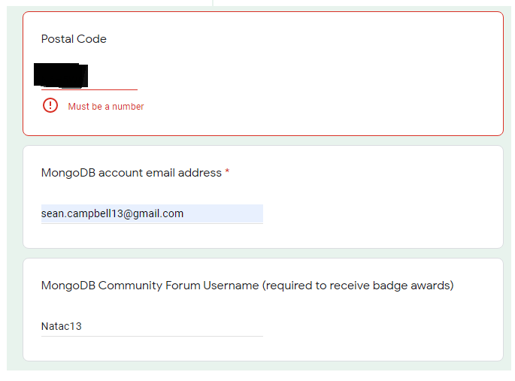Click the red underline beneath postal code
Image resolution: width=515 pixels, height=381 pixels.
tap(113, 89)
